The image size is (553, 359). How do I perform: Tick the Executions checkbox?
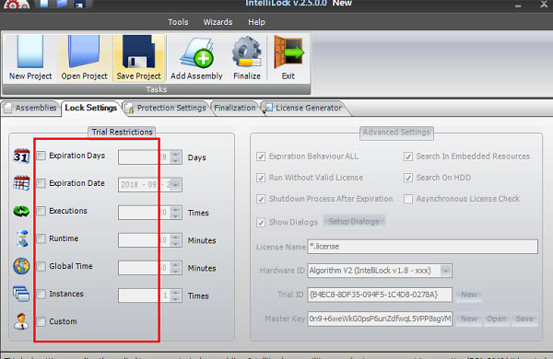click(x=41, y=211)
